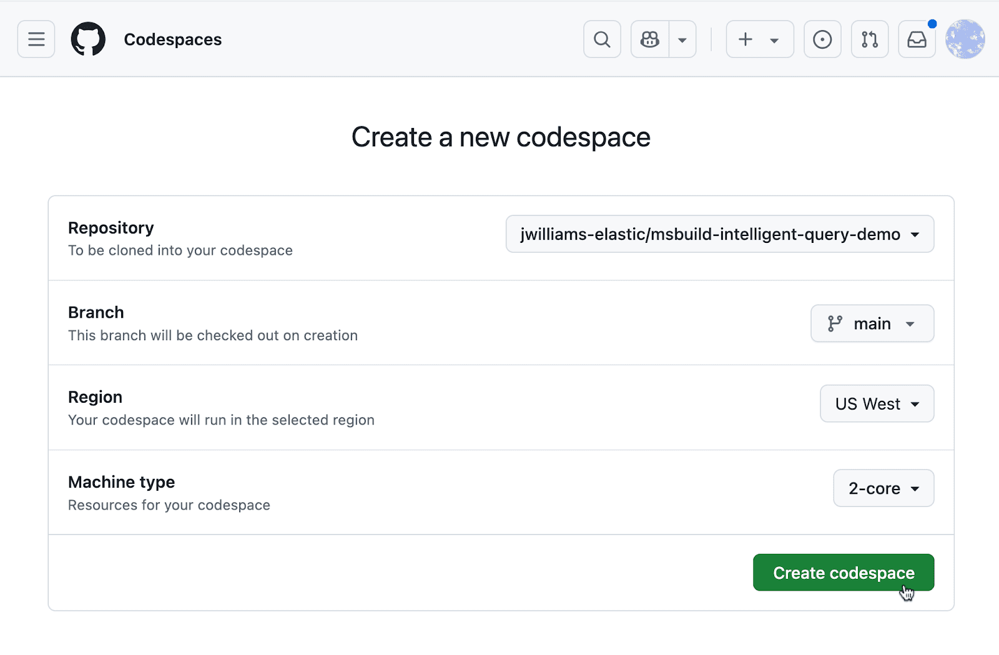This screenshot has height=655, width=999.
Task: Click the Create a new codespace heading
Action: [501, 137]
